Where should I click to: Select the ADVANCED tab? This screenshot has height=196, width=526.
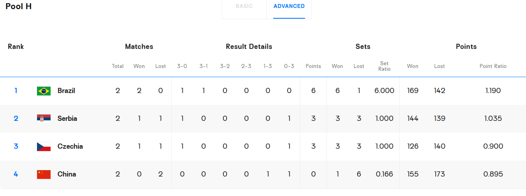pyautogui.click(x=289, y=6)
